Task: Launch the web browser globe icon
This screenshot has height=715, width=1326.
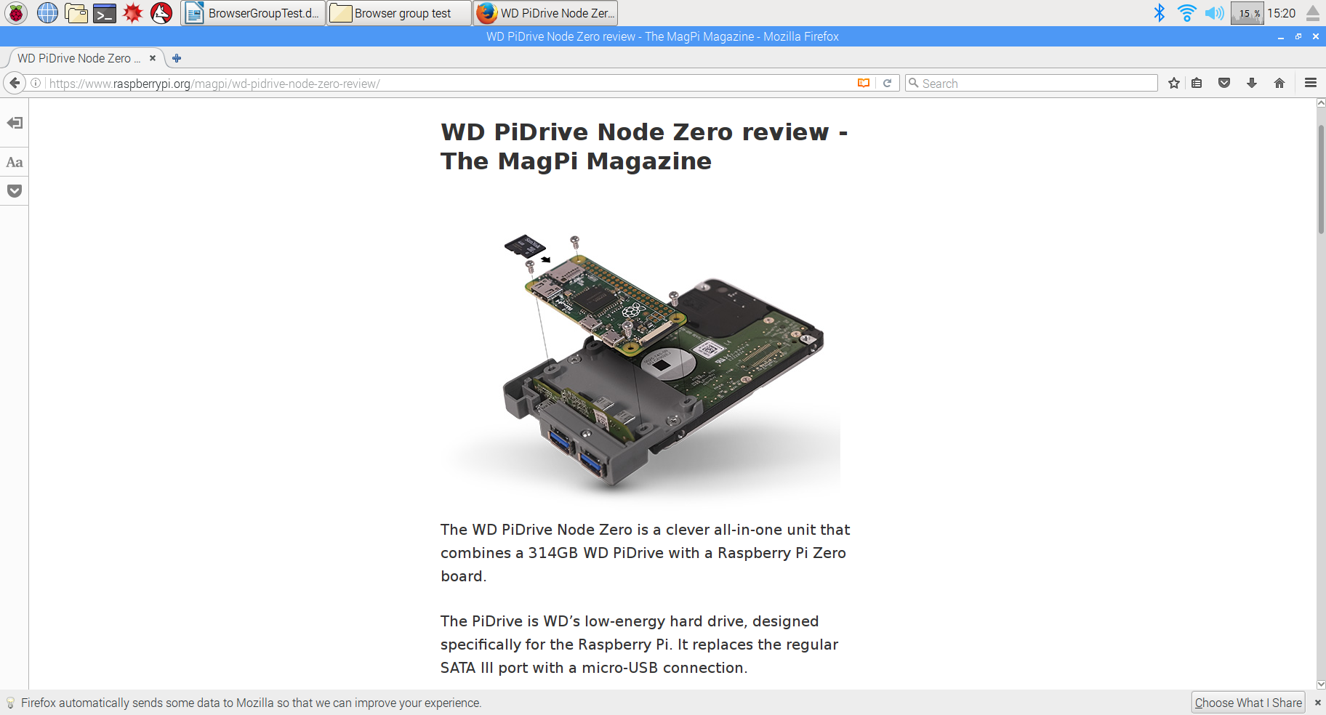Action: [x=47, y=13]
